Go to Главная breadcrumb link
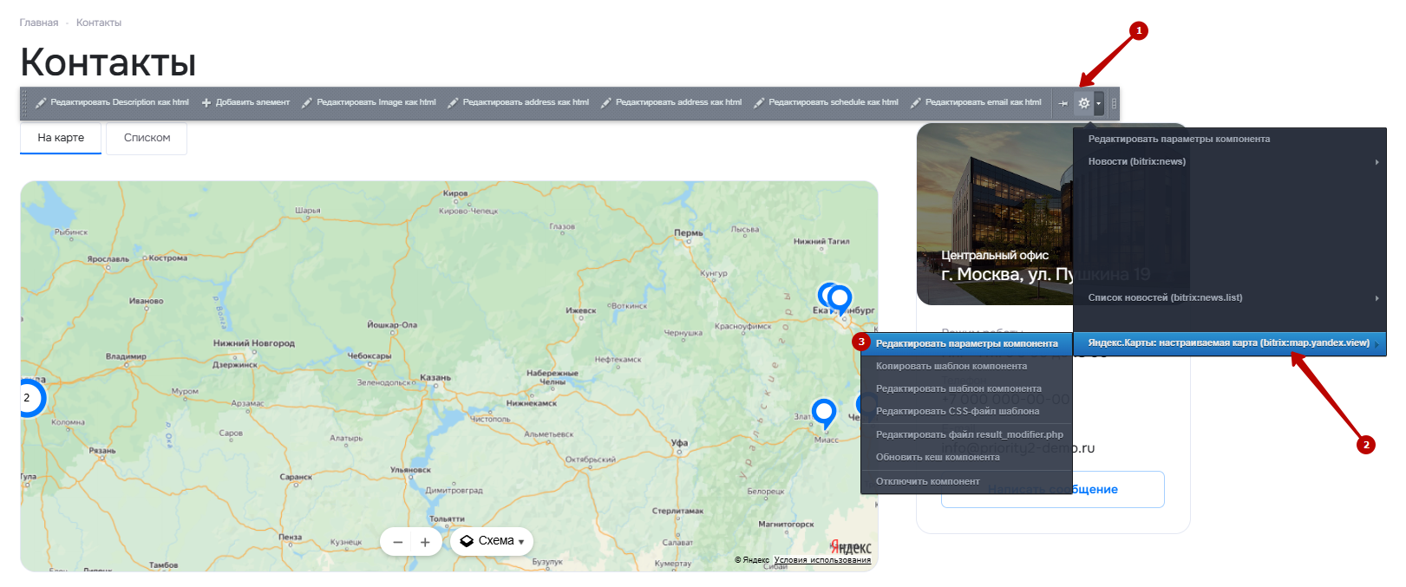The image size is (1406, 587). 39,23
